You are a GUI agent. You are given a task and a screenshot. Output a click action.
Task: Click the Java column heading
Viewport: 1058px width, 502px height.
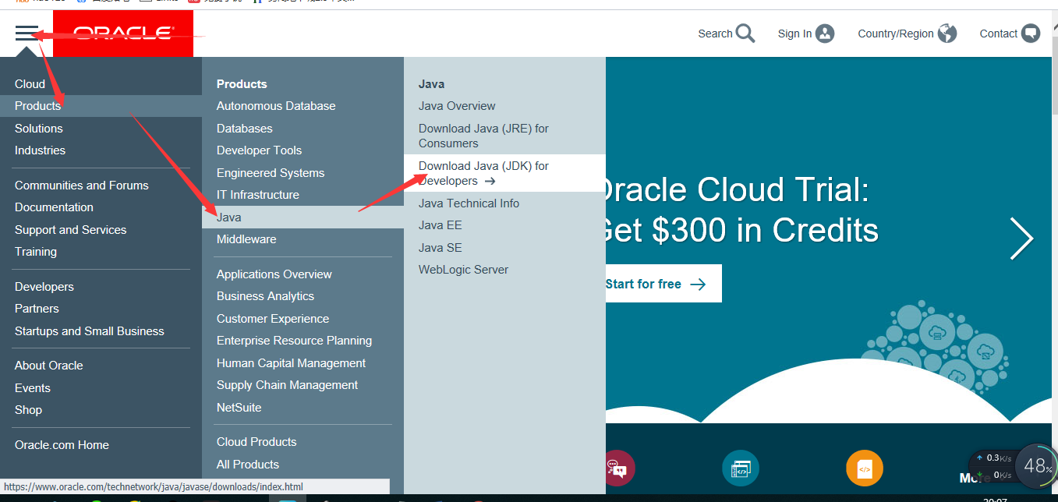(431, 84)
